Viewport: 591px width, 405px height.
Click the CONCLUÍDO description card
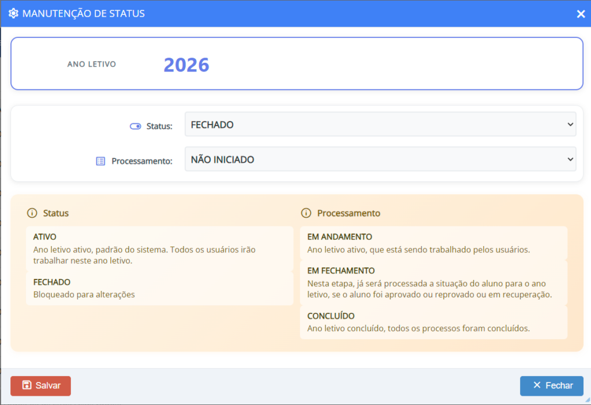(x=433, y=323)
